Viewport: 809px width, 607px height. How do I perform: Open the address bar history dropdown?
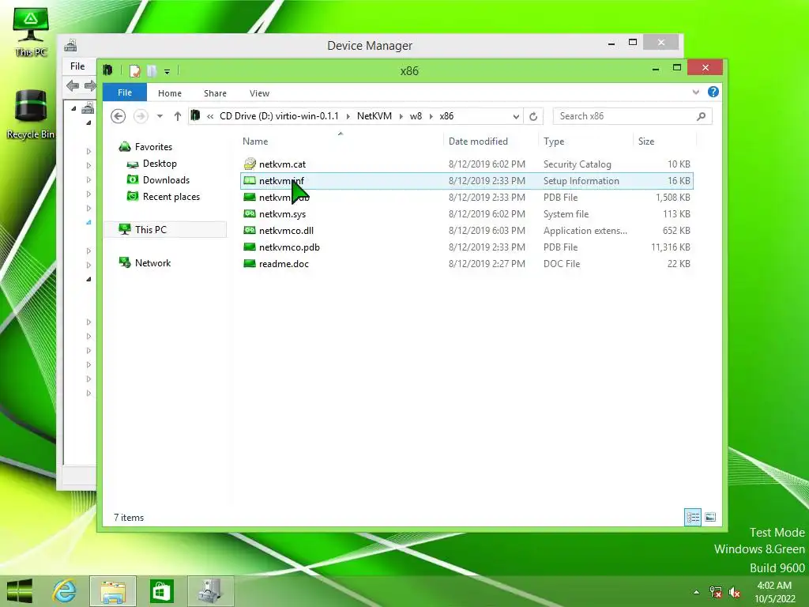[x=516, y=117]
